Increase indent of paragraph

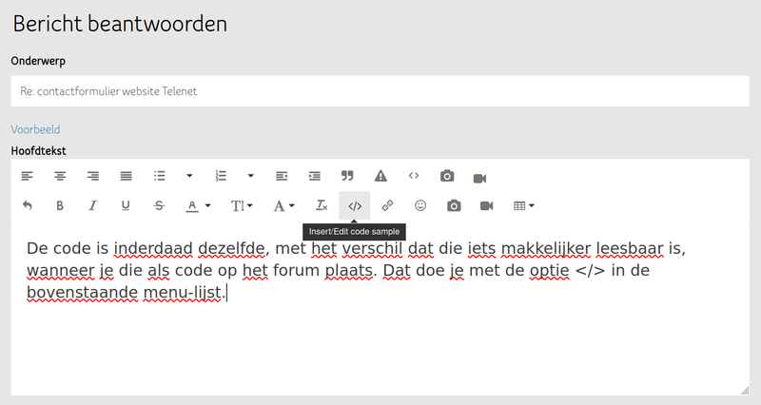pyautogui.click(x=315, y=176)
